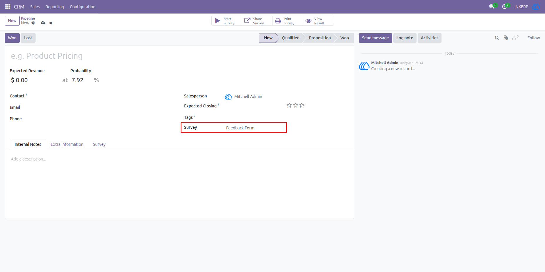Set priority to the first star
545x272 pixels.
[x=289, y=105]
